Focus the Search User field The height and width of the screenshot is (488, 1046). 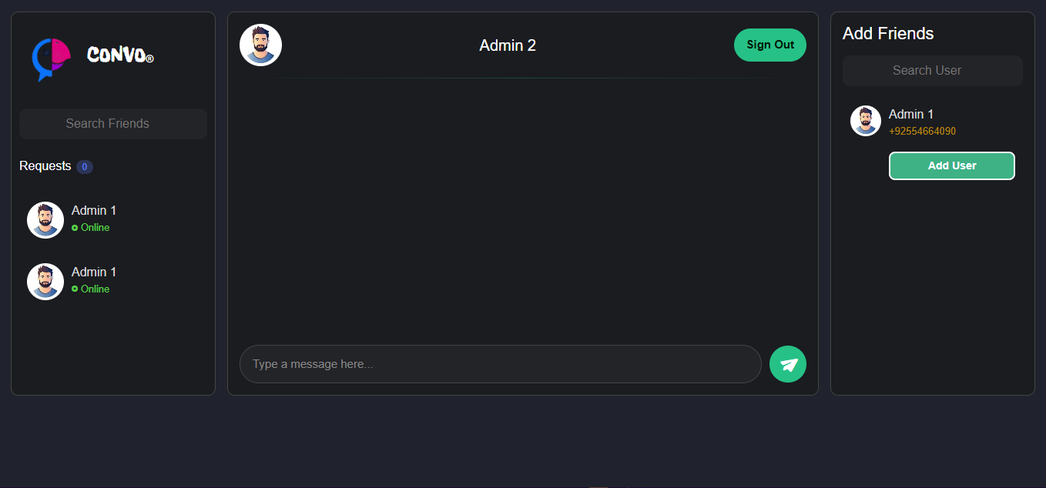[932, 71]
